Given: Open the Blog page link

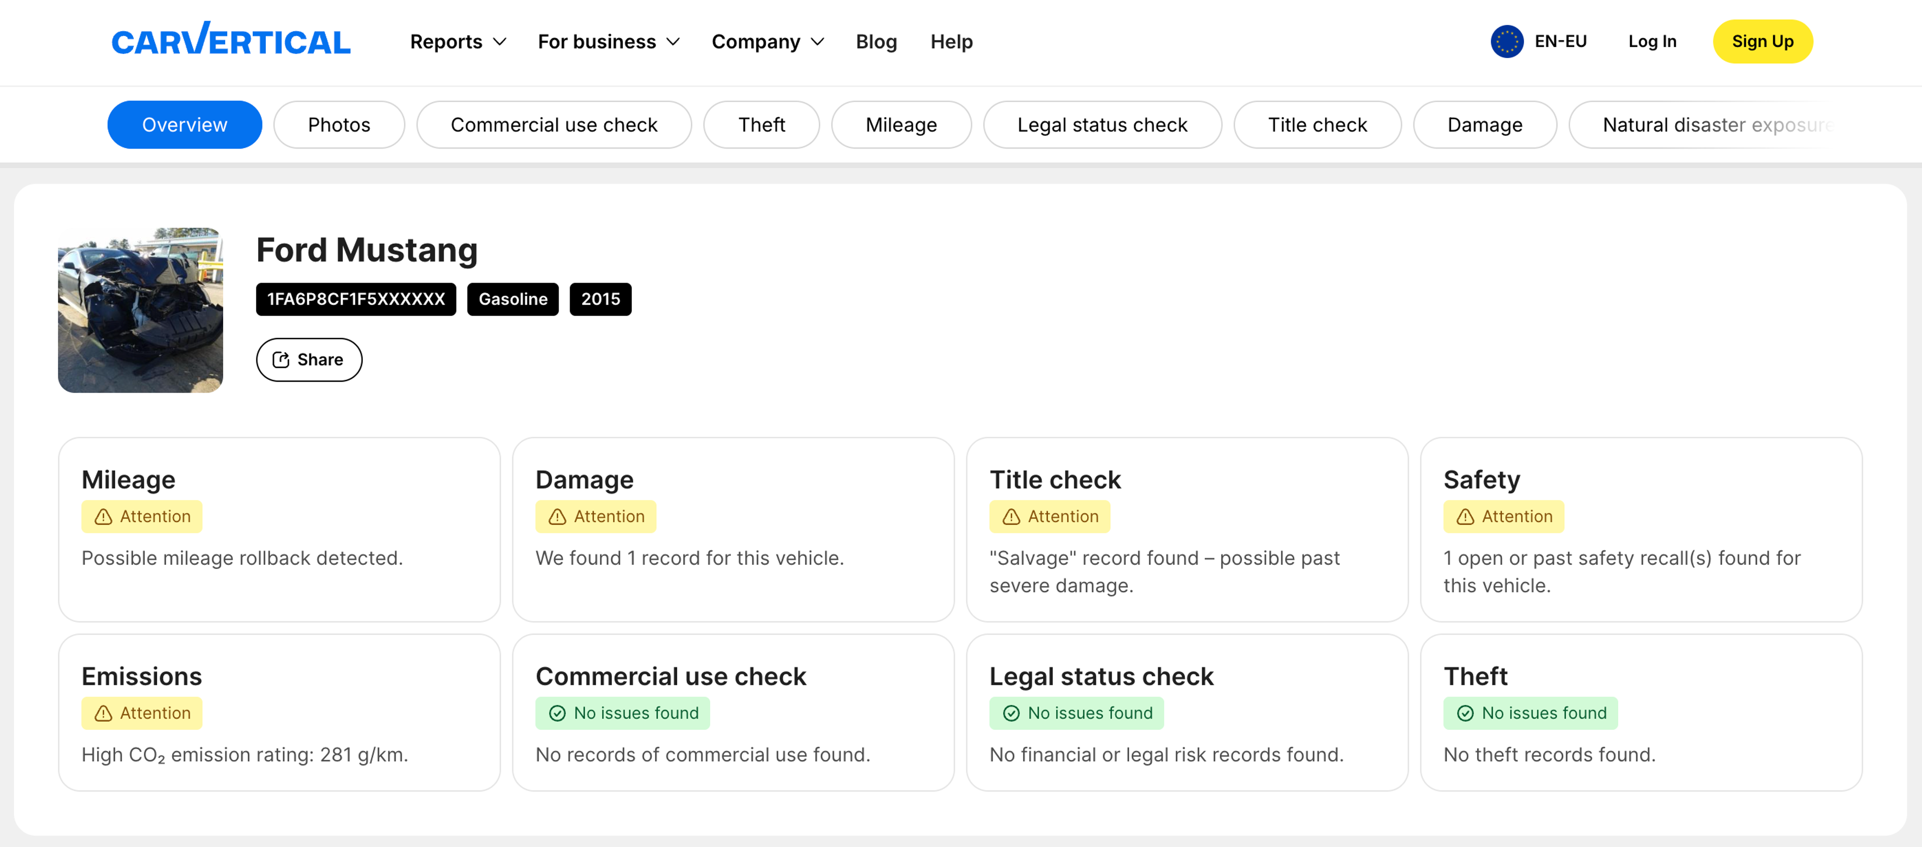Looking at the screenshot, I should point(876,42).
